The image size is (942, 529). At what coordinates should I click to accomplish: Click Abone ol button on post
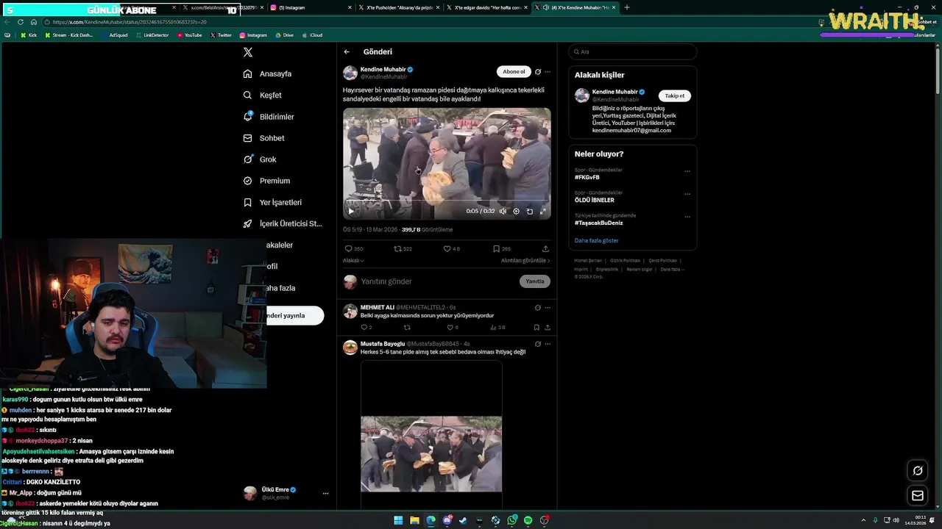tap(514, 72)
